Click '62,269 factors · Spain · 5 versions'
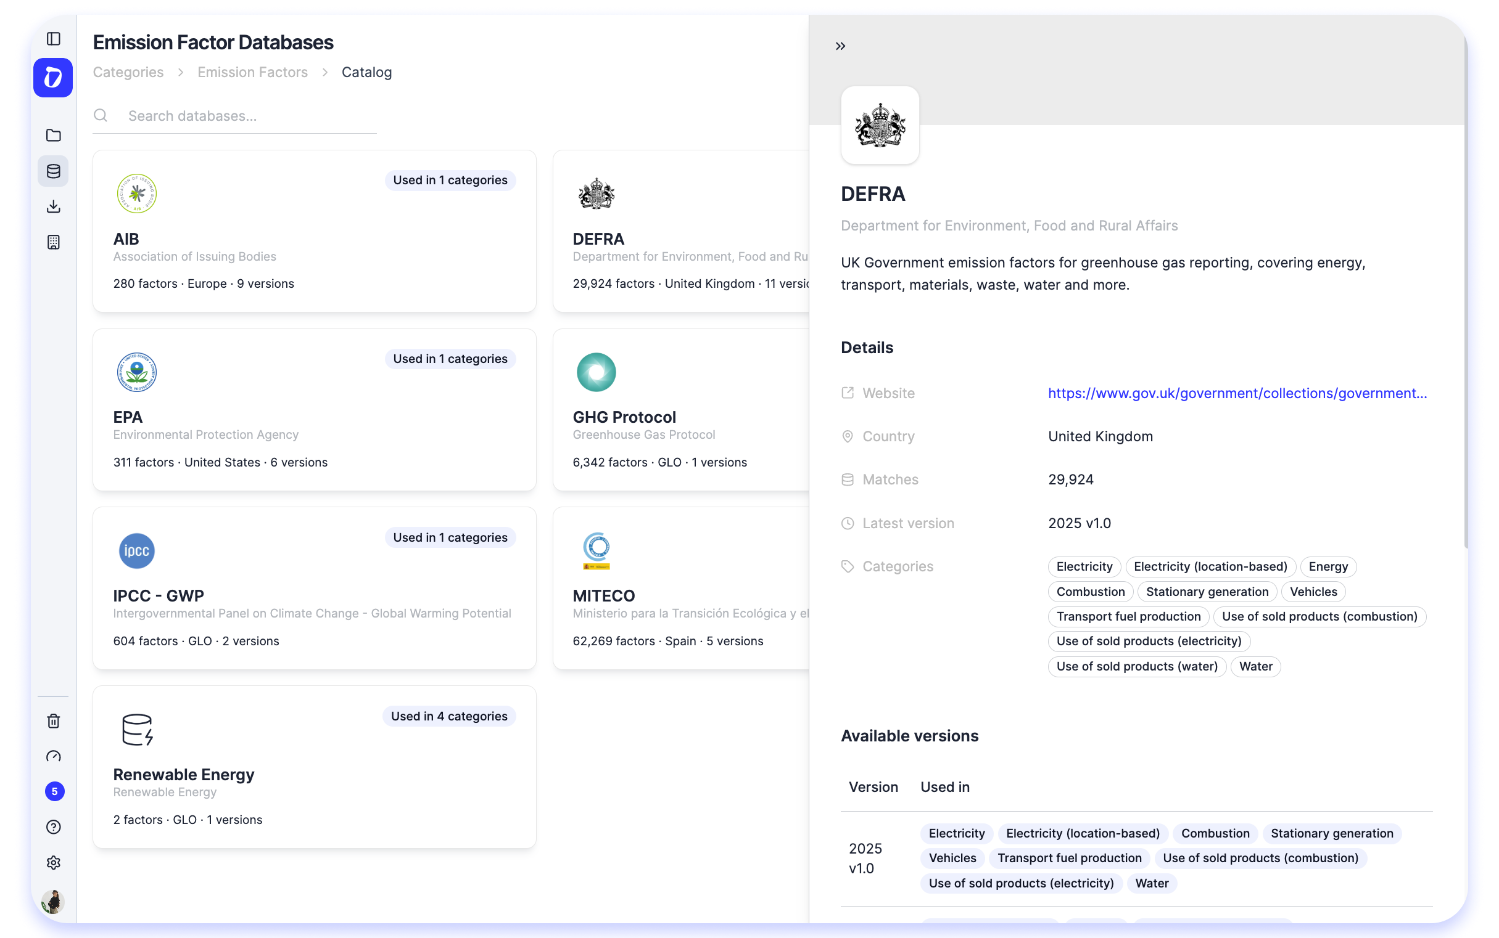Viewport: 1499px width, 938px height. pyautogui.click(x=667, y=641)
